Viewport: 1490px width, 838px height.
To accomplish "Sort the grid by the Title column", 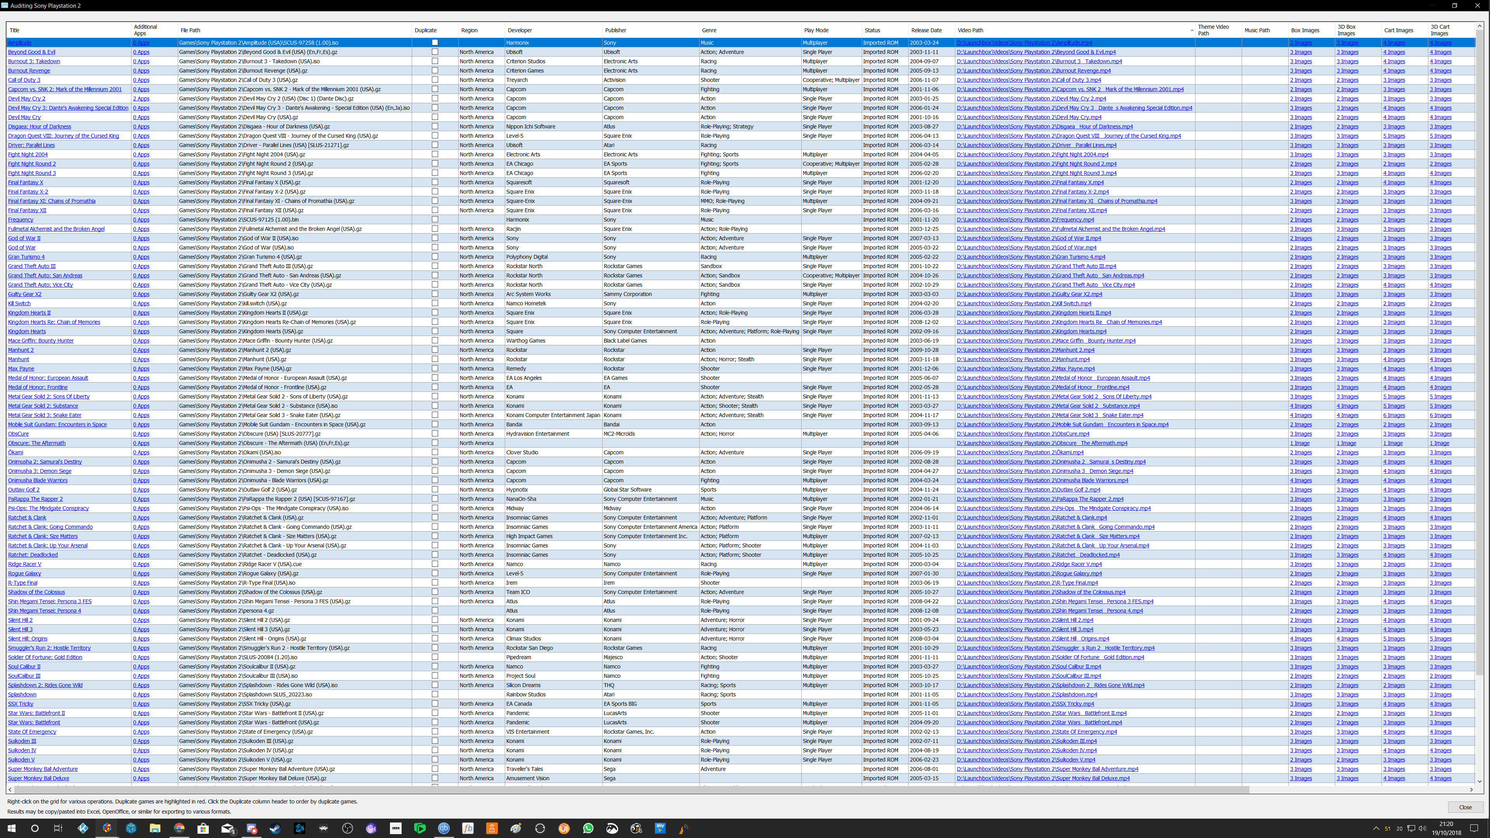I will [x=68, y=30].
